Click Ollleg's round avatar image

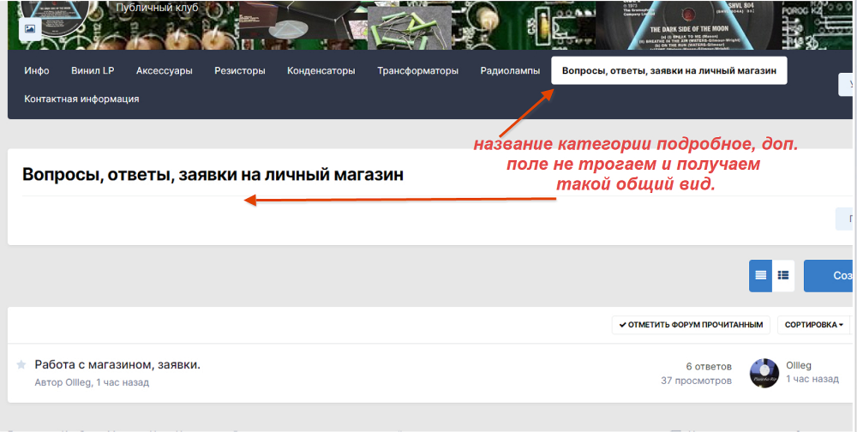tap(764, 373)
